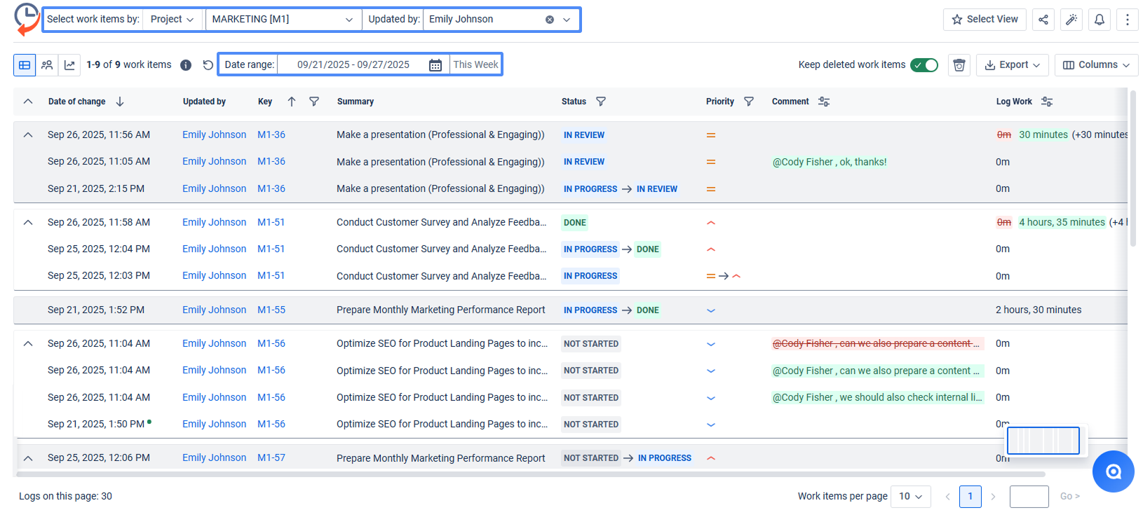
Task: Expand the Columns dropdown
Action: (x=1096, y=65)
